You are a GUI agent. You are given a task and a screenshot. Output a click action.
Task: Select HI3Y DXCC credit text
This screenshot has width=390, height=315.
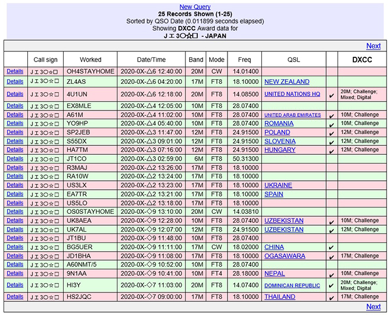(x=359, y=285)
